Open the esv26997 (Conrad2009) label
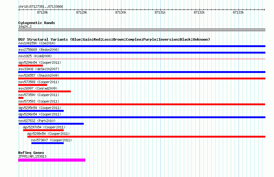The height and width of the screenshot is (177, 274). coord(38,88)
